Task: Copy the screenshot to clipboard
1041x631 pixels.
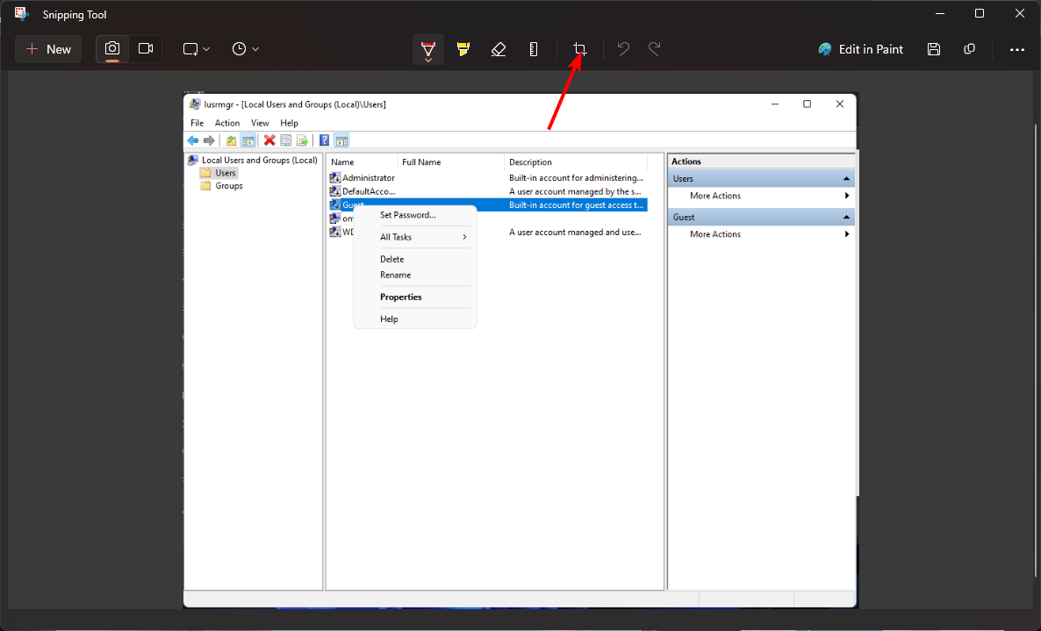Action: pyautogui.click(x=969, y=49)
